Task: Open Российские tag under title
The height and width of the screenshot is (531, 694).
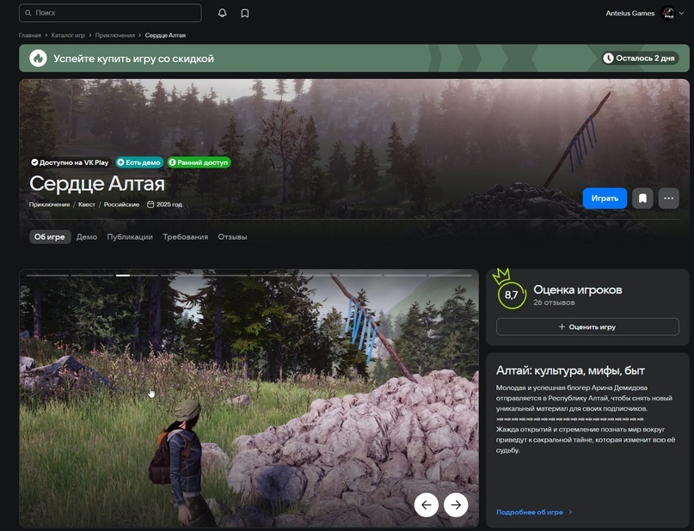Action: pos(121,204)
